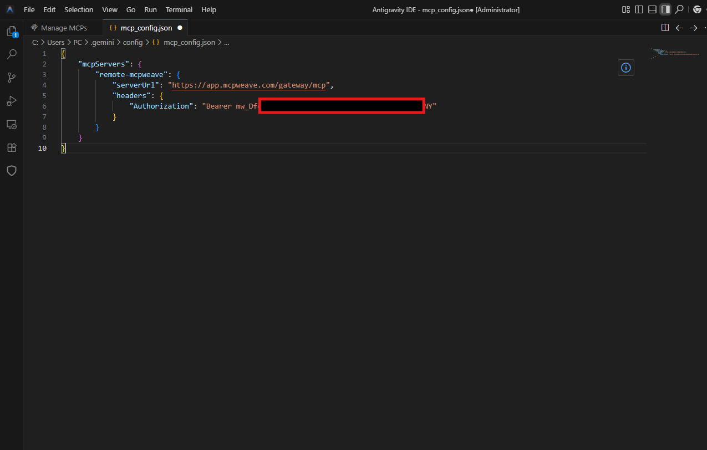Viewport: 707px width, 450px height.
Task: Go back with the left arrow
Action: click(x=679, y=28)
